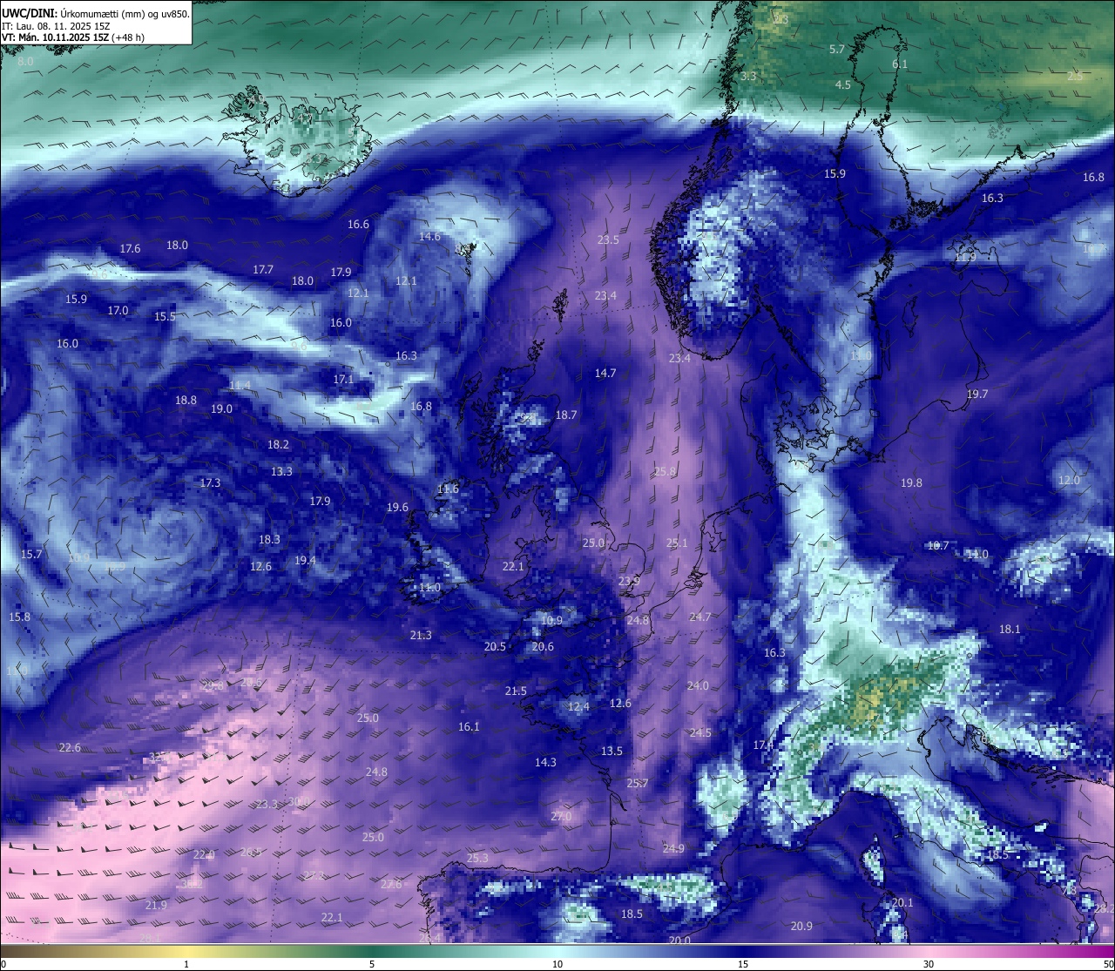Click the 1 tick on the colour scale
Image resolution: width=1115 pixels, height=971 pixels.
[186, 964]
